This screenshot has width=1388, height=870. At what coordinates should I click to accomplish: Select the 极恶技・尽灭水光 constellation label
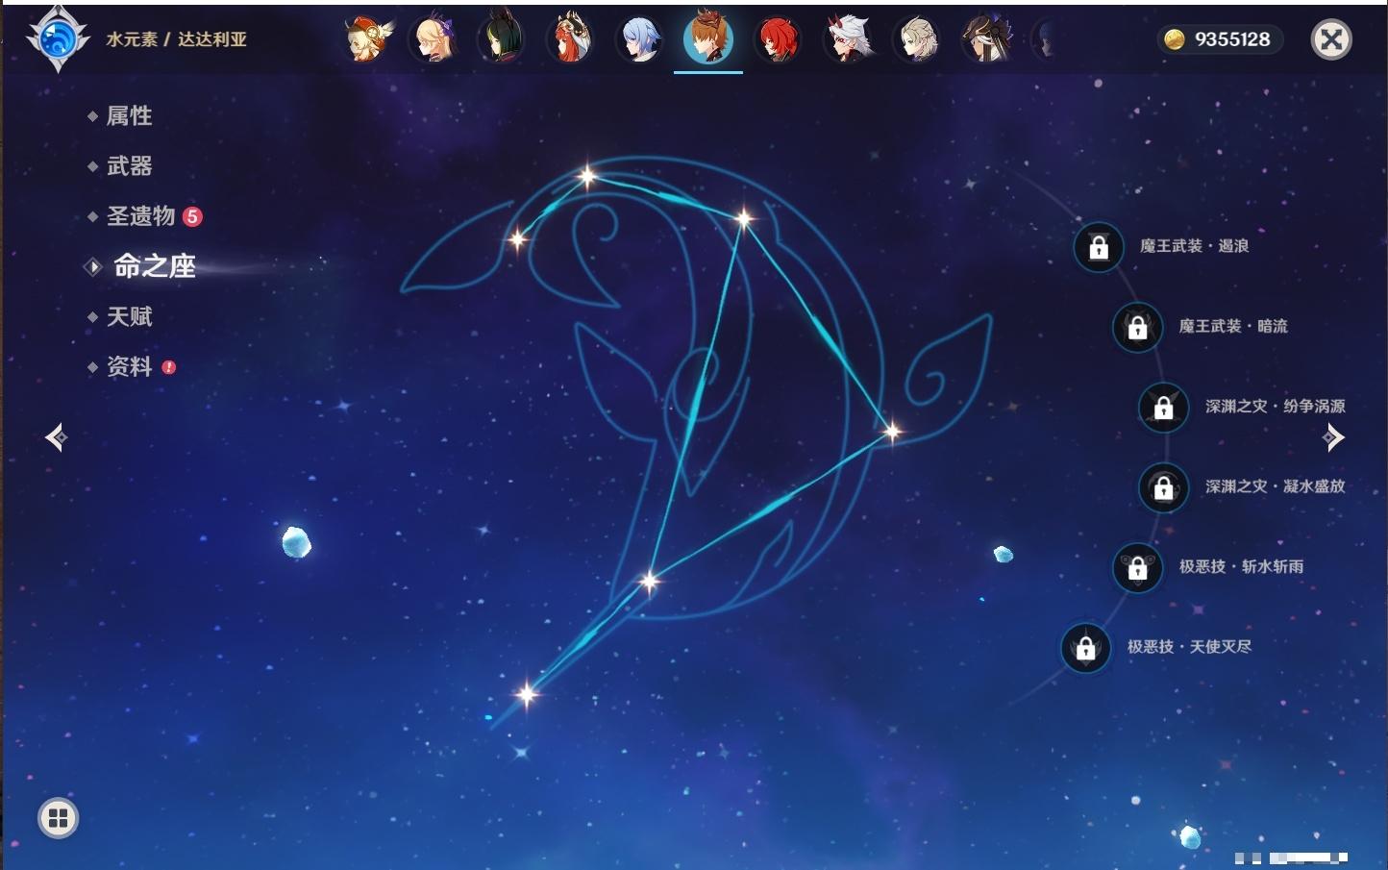tap(1189, 647)
